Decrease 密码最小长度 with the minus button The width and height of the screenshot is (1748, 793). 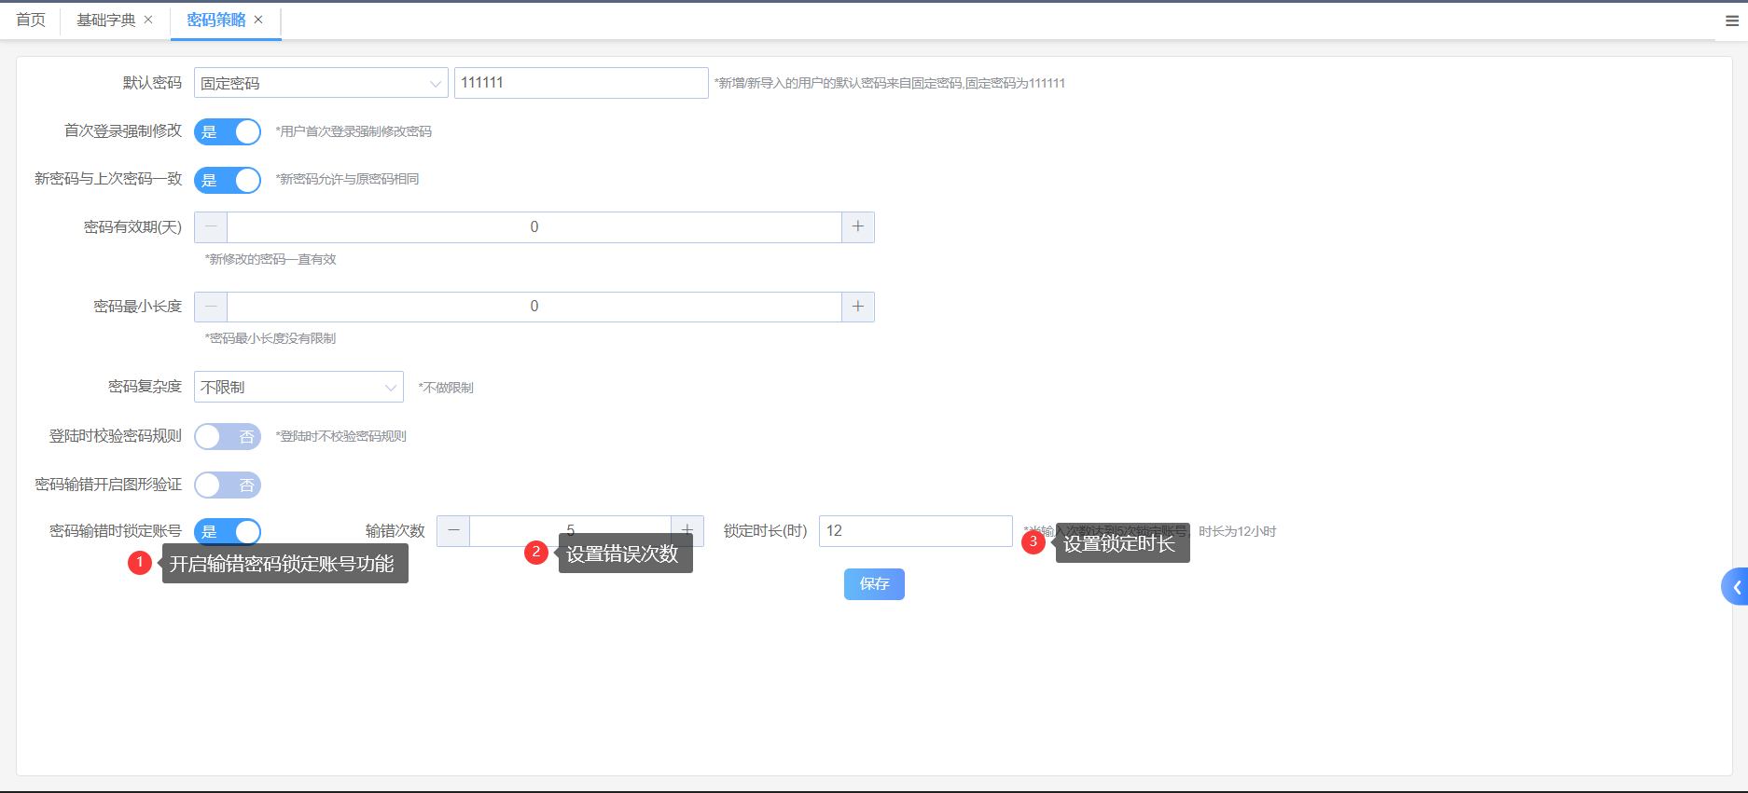(x=211, y=307)
